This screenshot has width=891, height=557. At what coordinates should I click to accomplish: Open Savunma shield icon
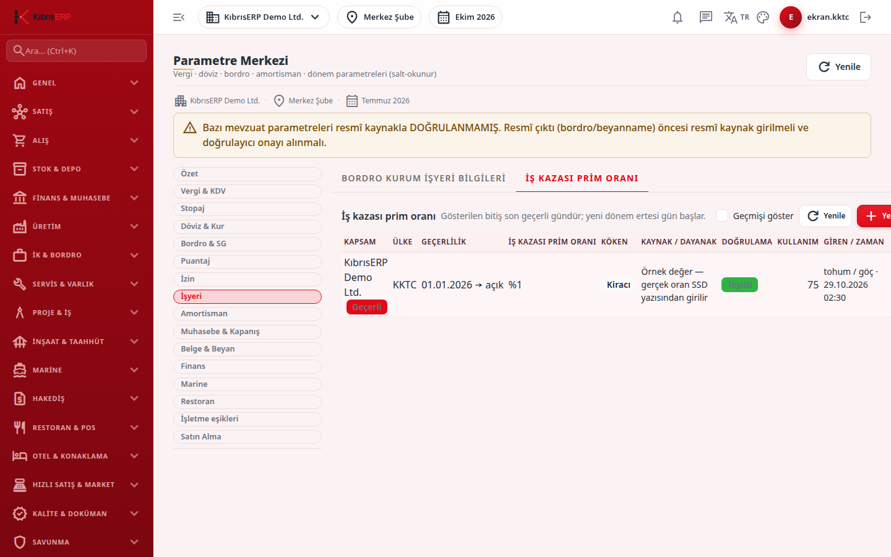pos(20,542)
